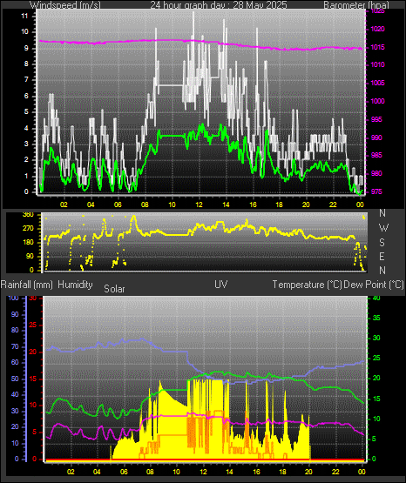Click the 975 barometer axis value

[x=376, y=191]
